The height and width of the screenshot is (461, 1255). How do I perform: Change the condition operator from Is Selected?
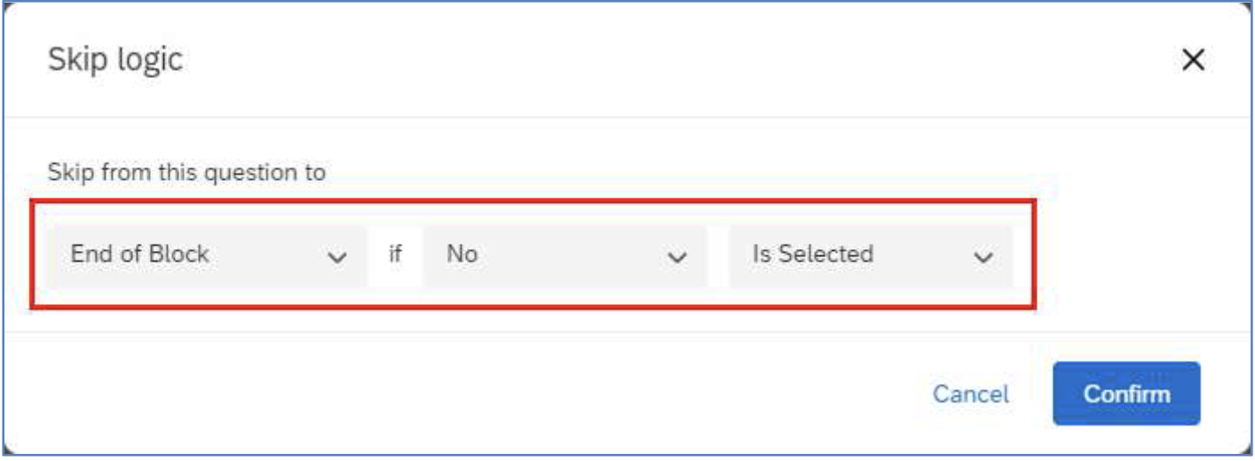click(871, 255)
